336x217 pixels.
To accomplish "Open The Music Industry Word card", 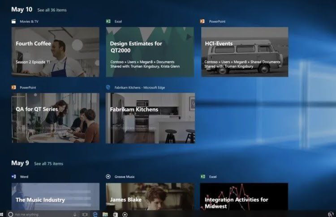I will [x=55, y=196].
